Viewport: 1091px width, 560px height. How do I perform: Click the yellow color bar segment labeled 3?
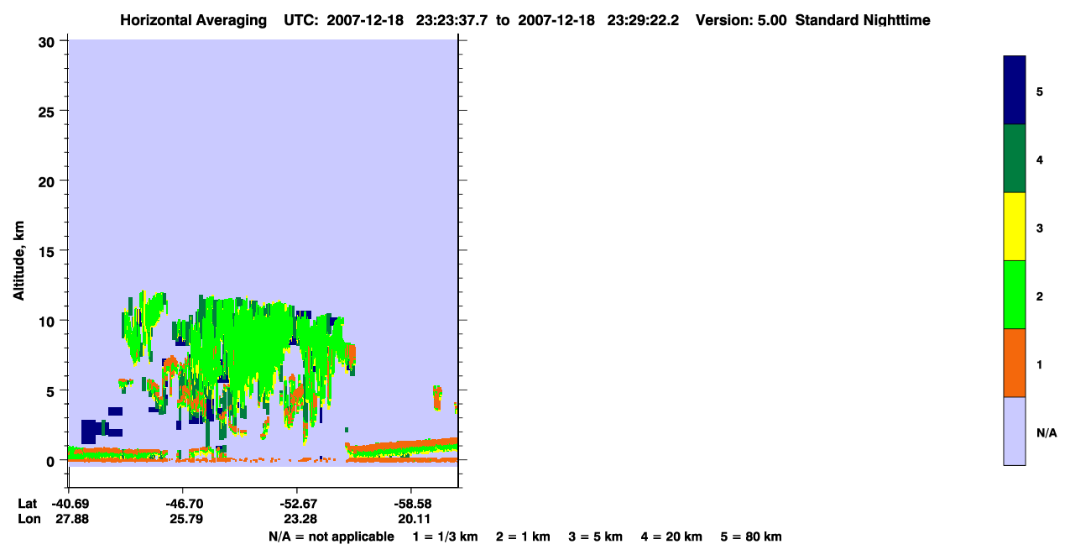[x=1015, y=227]
